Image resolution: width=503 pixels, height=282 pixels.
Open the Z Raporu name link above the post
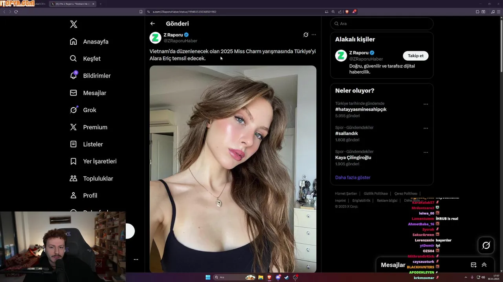[x=173, y=35]
